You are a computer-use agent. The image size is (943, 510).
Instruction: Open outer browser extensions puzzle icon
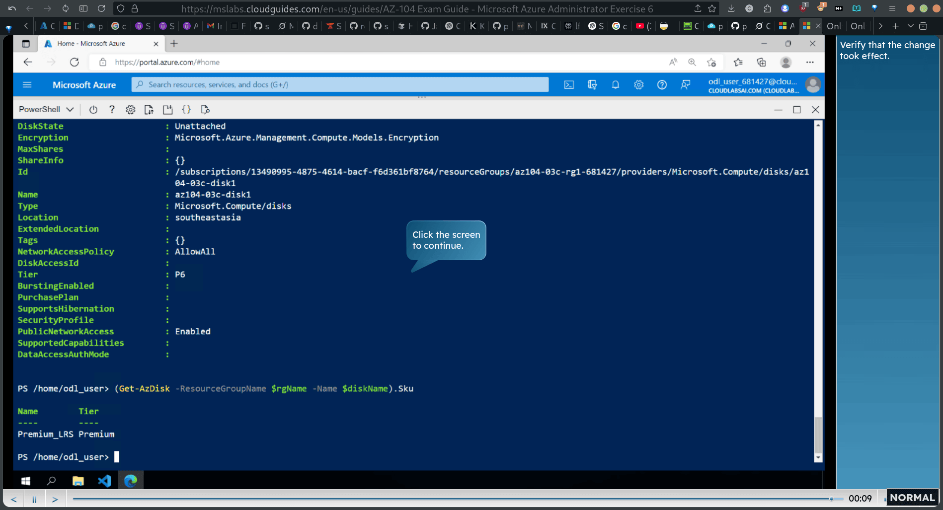coord(767,8)
